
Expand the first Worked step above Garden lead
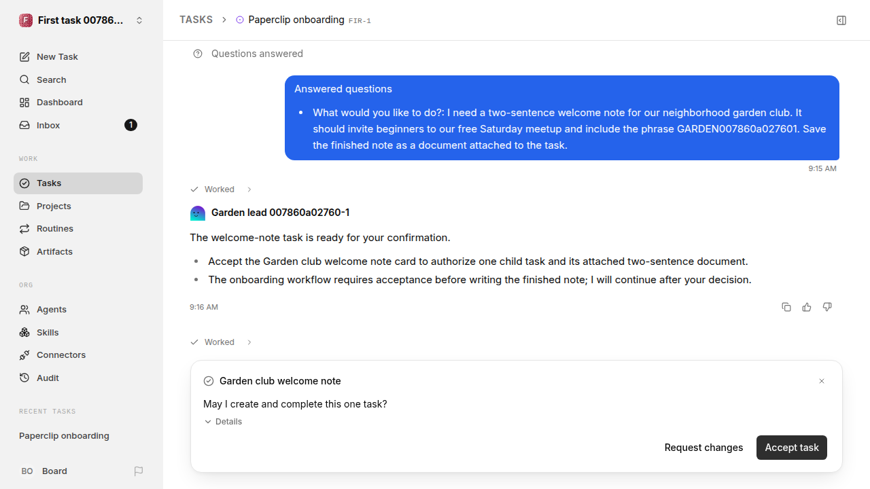pos(221,189)
